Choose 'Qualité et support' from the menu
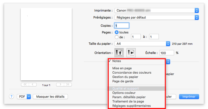Viewport: 208px width, 109px height. pos(126,88)
